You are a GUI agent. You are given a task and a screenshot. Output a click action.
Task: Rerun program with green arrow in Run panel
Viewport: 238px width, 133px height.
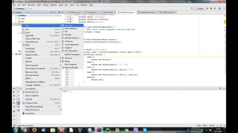[14, 92]
